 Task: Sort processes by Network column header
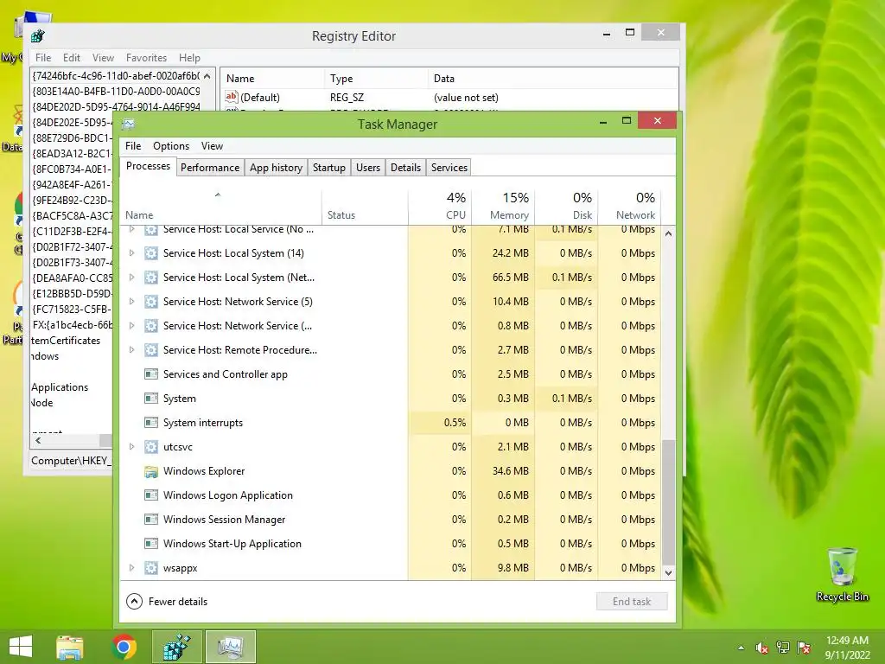[629, 206]
